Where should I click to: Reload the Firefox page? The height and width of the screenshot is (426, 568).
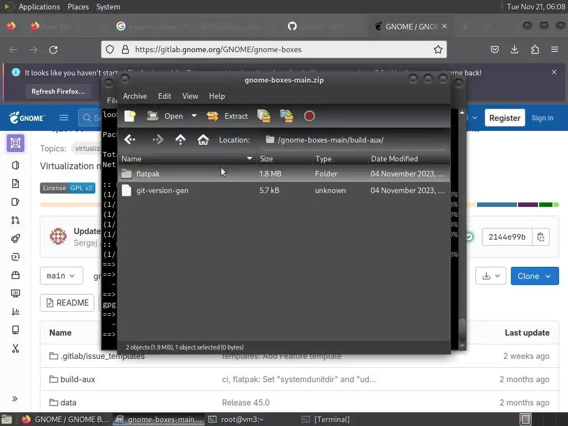(53, 49)
